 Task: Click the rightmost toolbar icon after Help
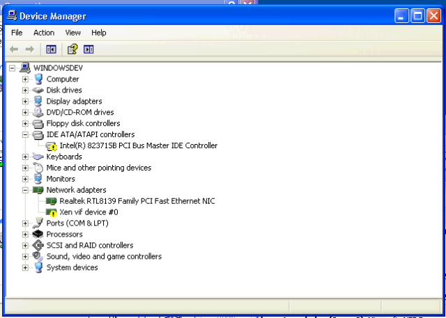click(89, 49)
